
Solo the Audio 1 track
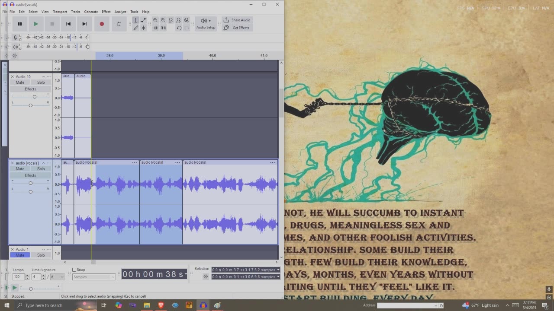pos(41,255)
